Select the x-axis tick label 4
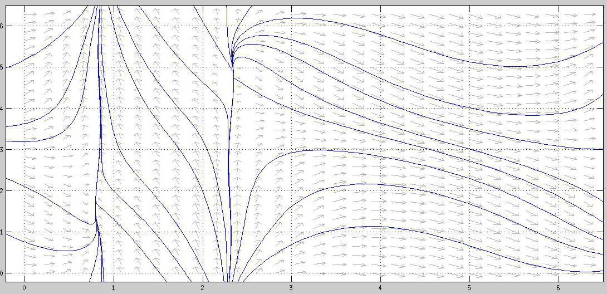607x294 pixels. (380, 288)
